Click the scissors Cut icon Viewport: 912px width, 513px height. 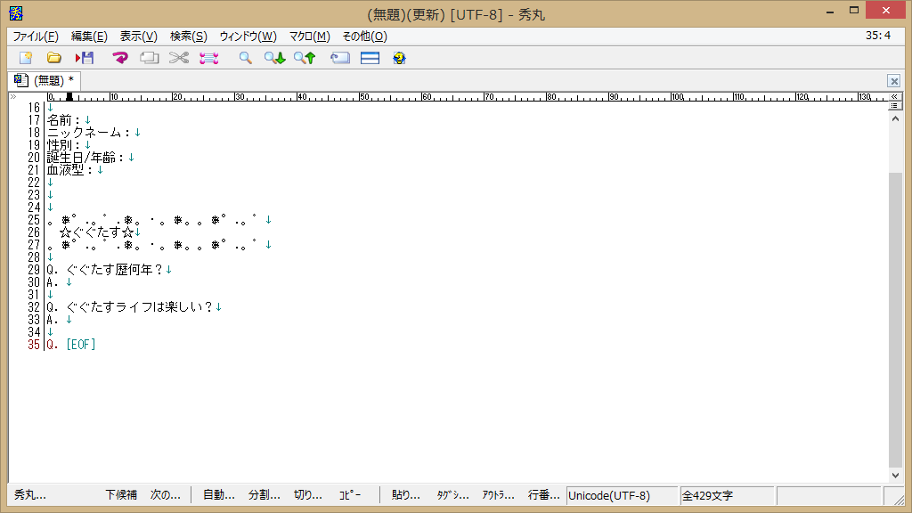179,58
